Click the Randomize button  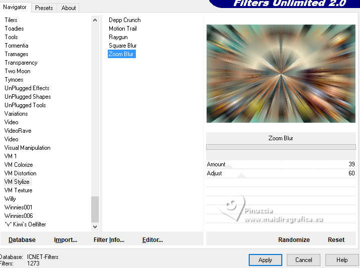(294, 240)
